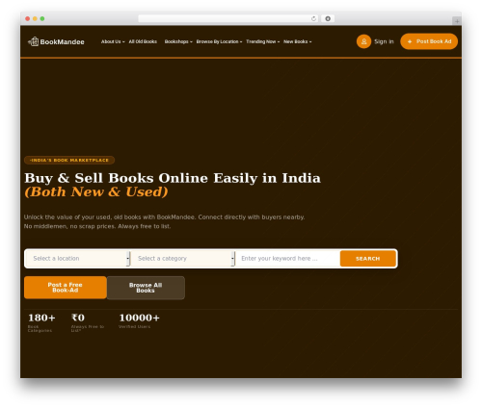Expand the Trending Now menu
Image resolution: width=482 pixels, height=407 pixels.
(262, 41)
